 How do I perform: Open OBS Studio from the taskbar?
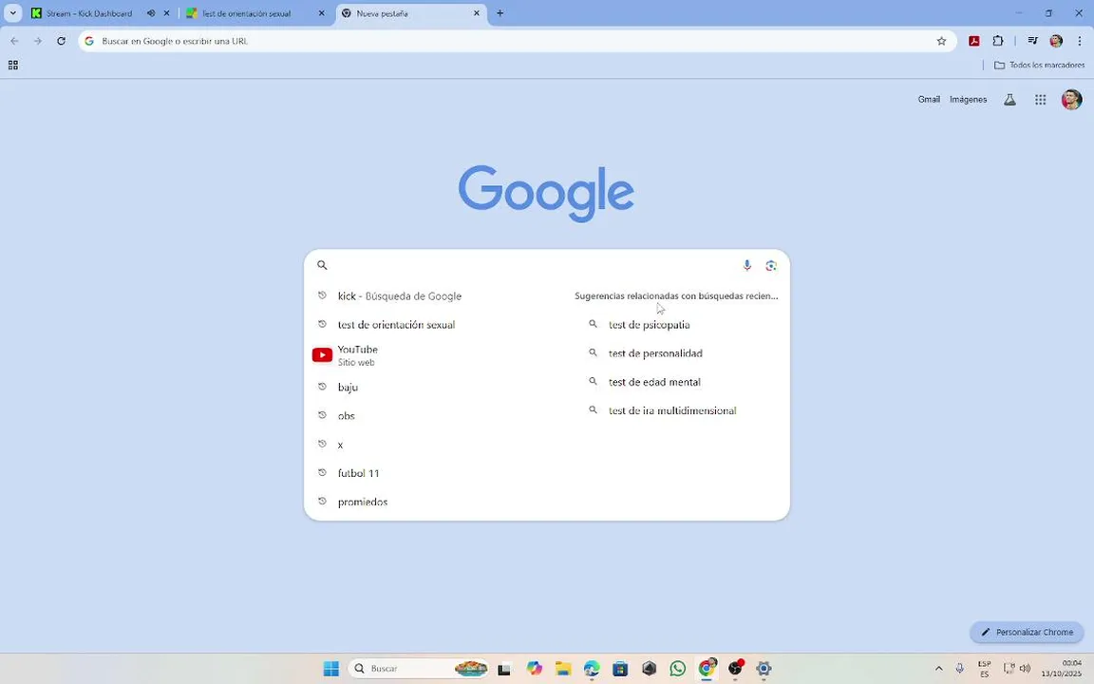pos(735,669)
